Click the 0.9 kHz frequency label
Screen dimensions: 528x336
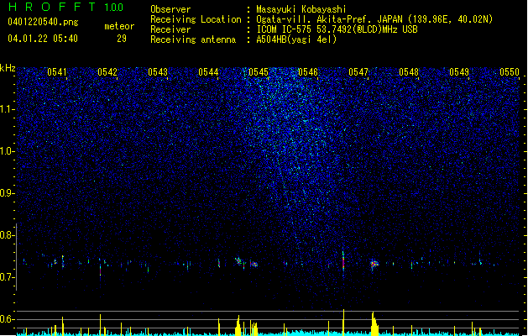click(7, 193)
